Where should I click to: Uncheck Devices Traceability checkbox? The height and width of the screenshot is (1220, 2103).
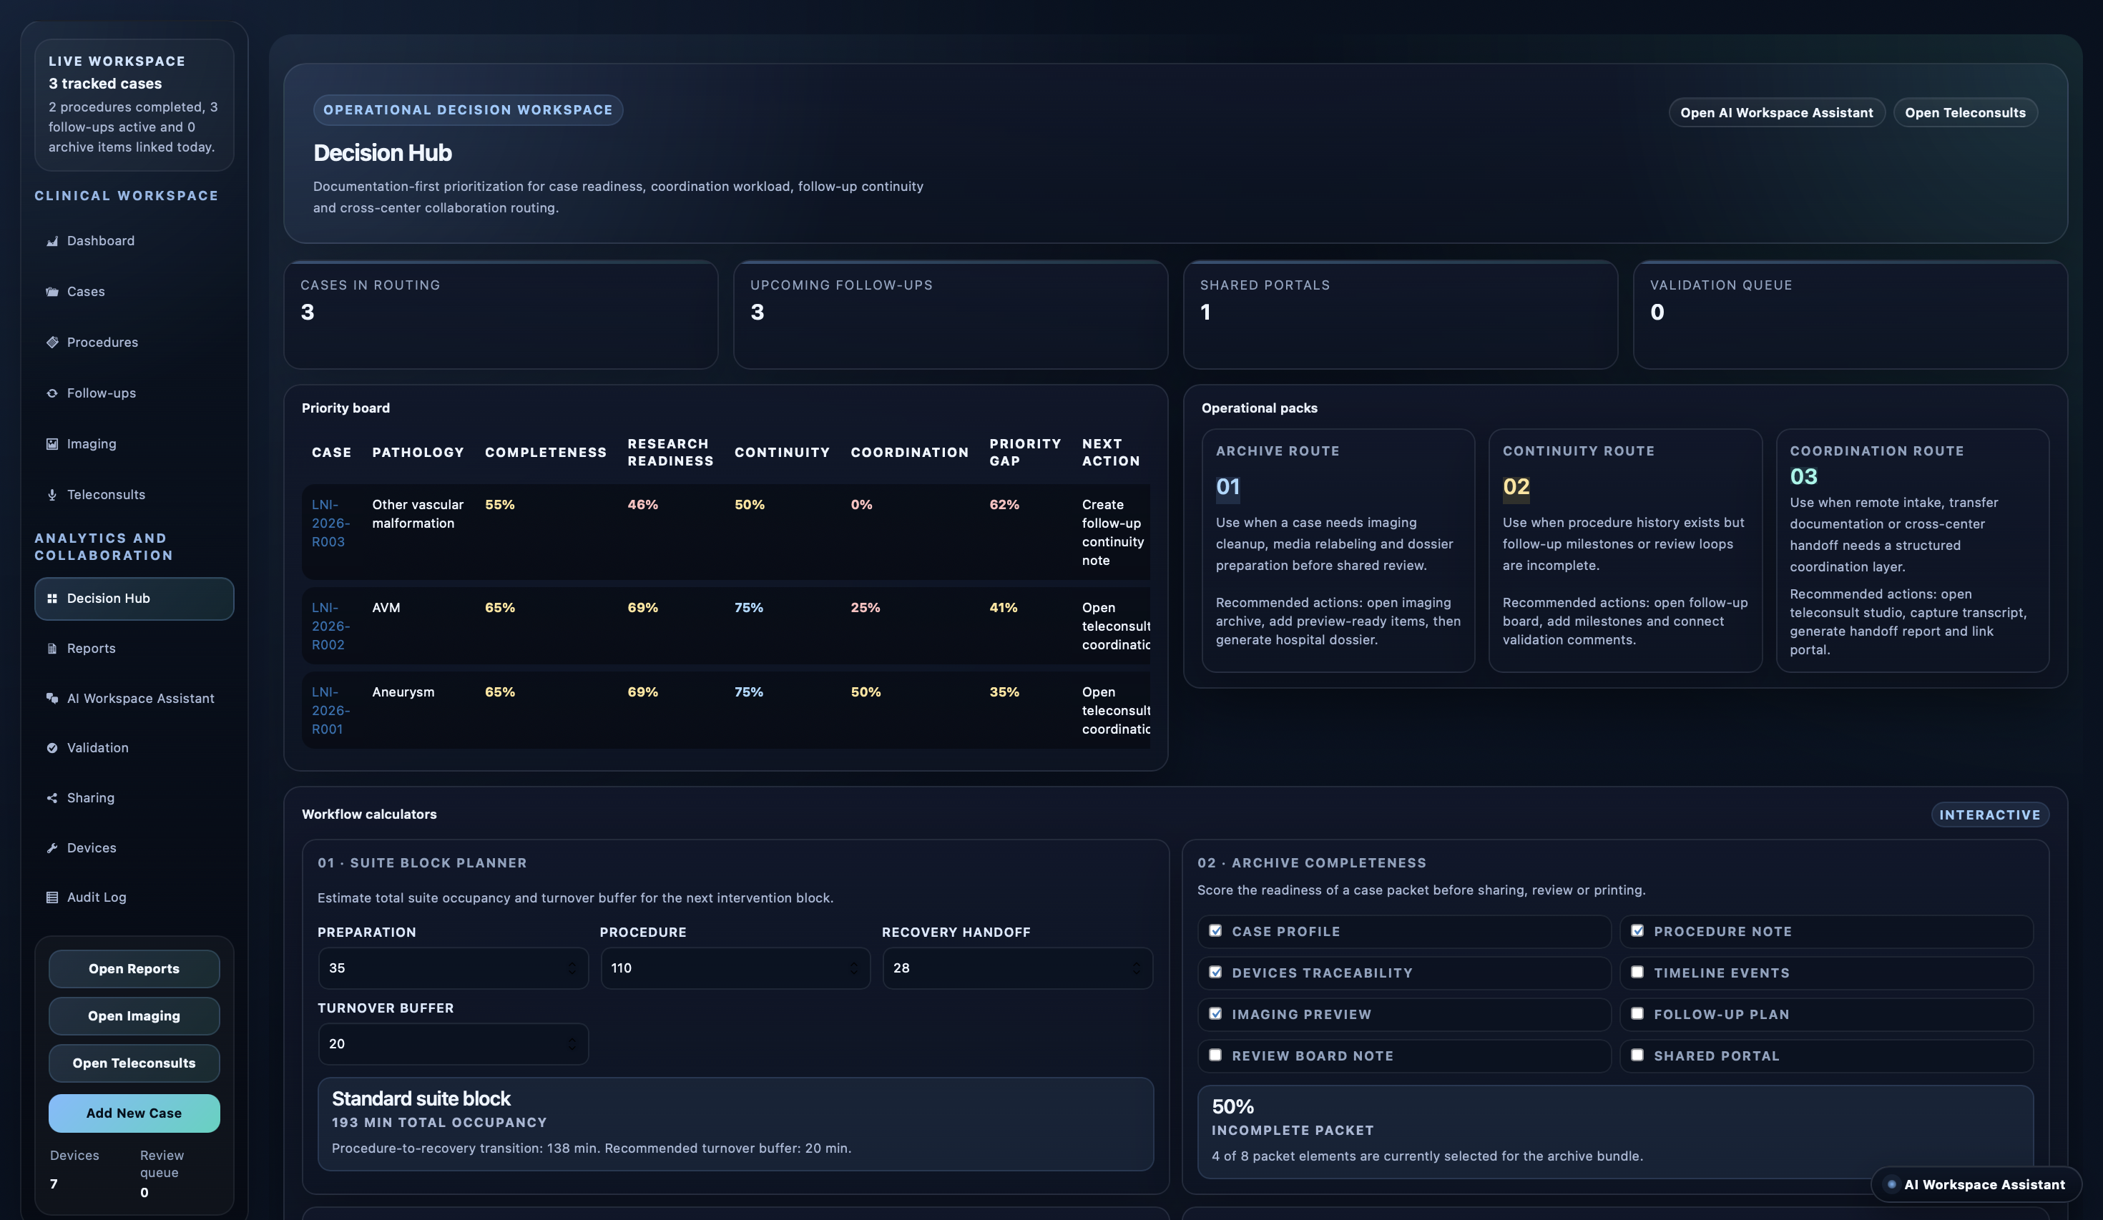[1215, 972]
